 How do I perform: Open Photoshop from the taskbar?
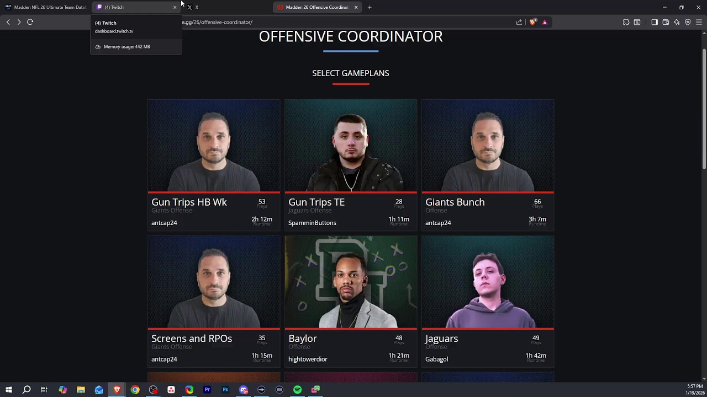tap(225, 390)
